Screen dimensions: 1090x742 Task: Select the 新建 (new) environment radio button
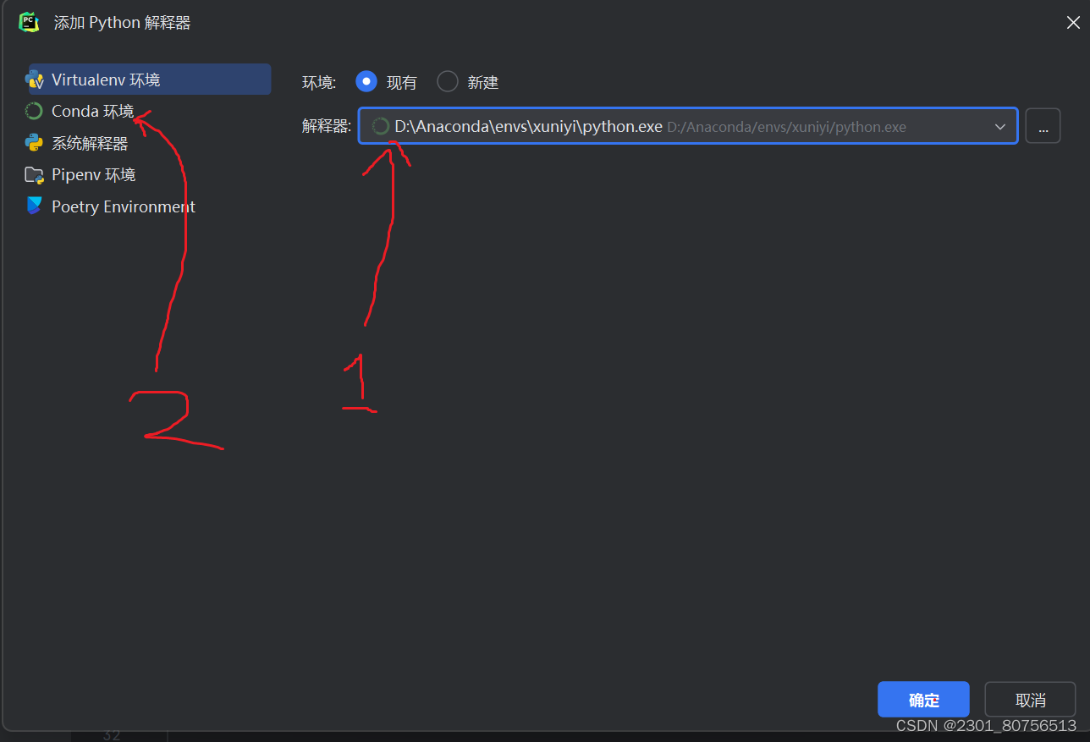coord(448,81)
